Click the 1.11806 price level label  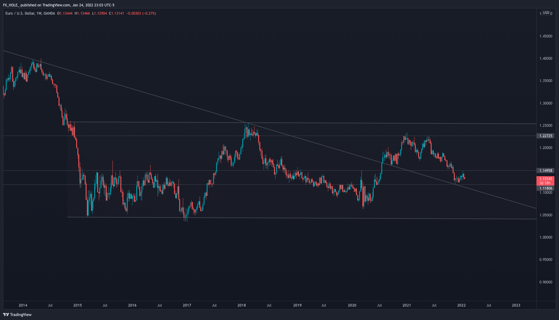click(546, 188)
